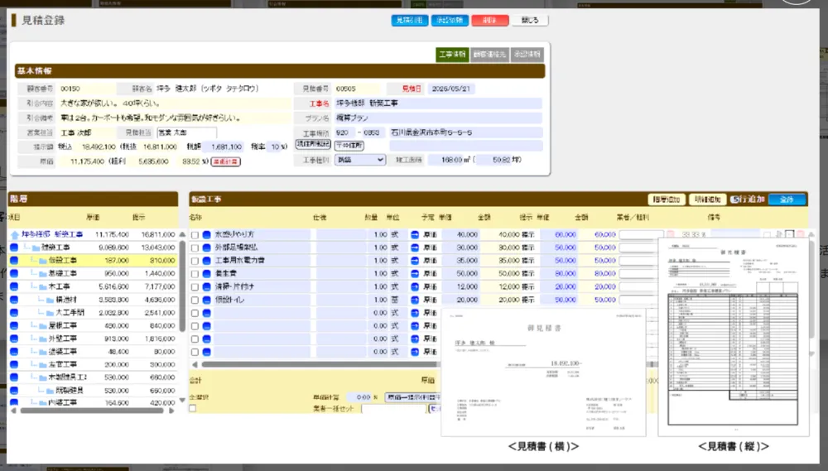Screen dimensions: 828x471
Task: Click the hierarchy panel scroll-right arrow
Action: [171, 411]
